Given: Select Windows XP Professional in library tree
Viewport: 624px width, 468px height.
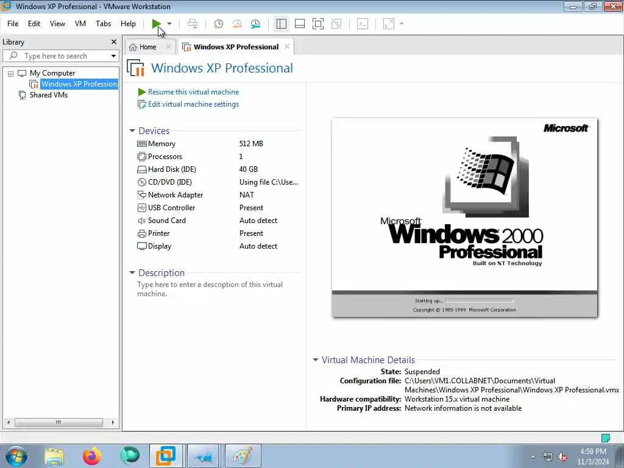Looking at the screenshot, I should tap(79, 84).
